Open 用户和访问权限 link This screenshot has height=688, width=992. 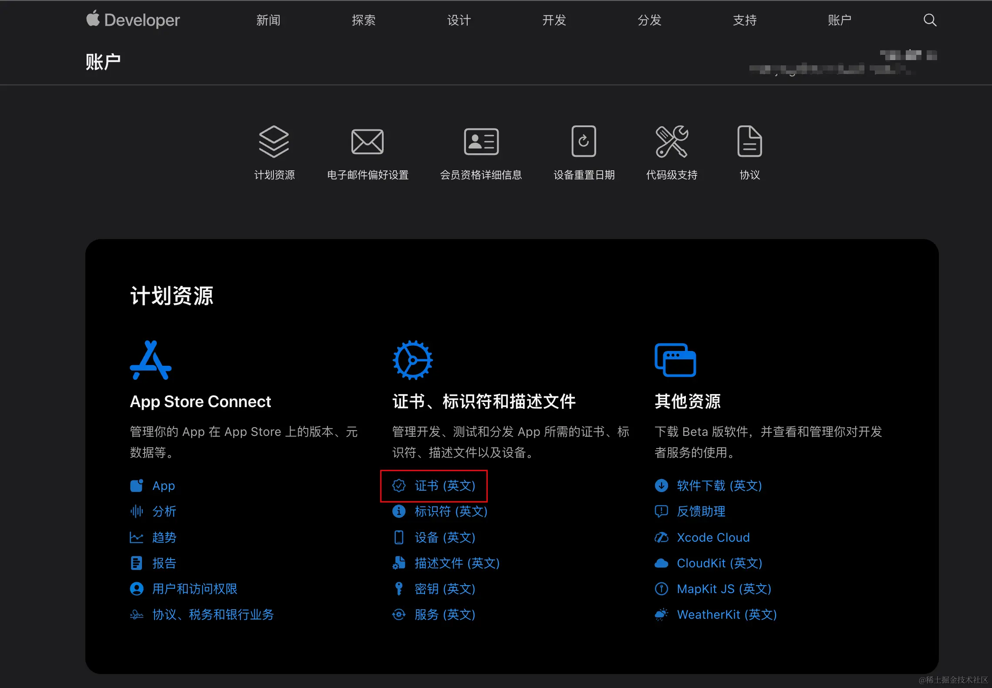tap(195, 589)
